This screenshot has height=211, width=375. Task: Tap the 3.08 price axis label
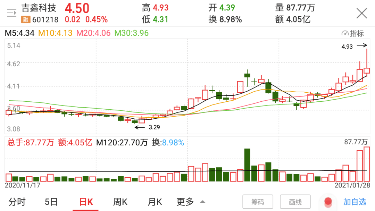(x=14, y=129)
